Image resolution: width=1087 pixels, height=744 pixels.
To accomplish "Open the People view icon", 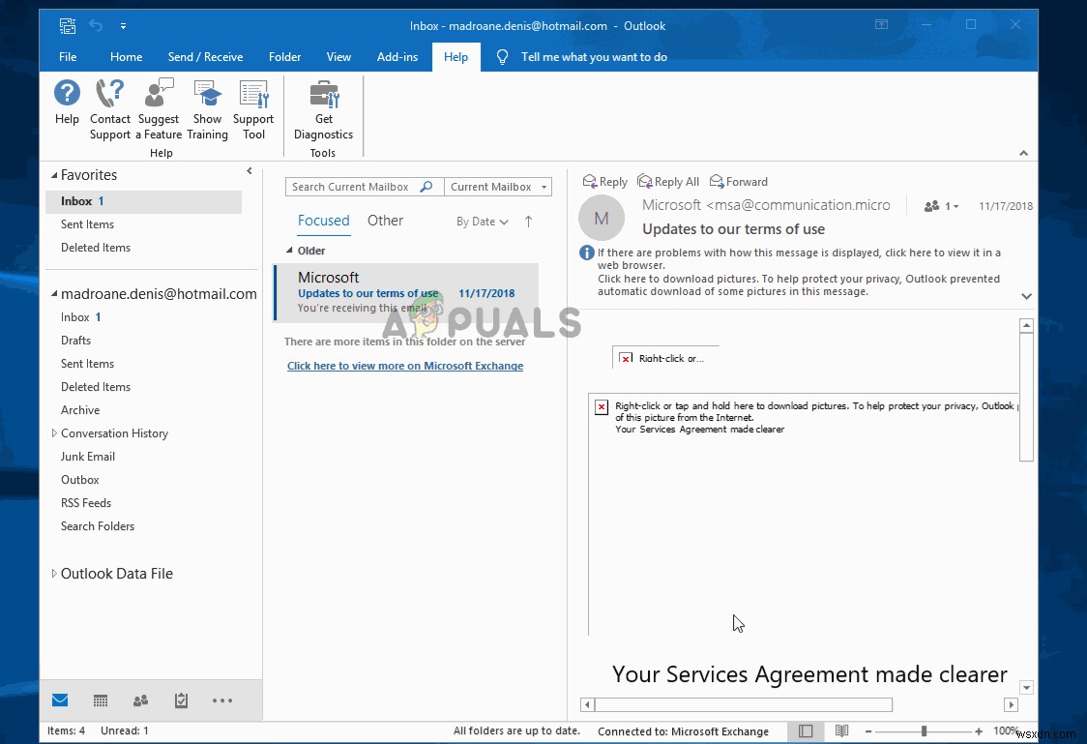I will 140,699.
